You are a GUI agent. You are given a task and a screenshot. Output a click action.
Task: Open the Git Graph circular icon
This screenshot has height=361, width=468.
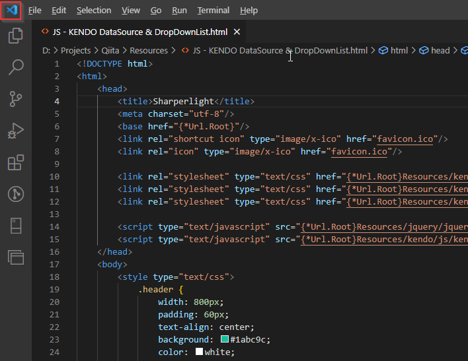coord(15,194)
